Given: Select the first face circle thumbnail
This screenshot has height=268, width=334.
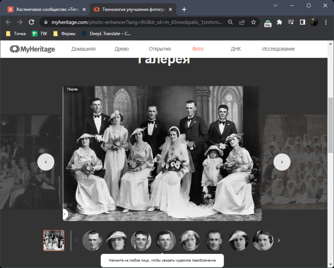Looking at the screenshot, I should point(92,241).
